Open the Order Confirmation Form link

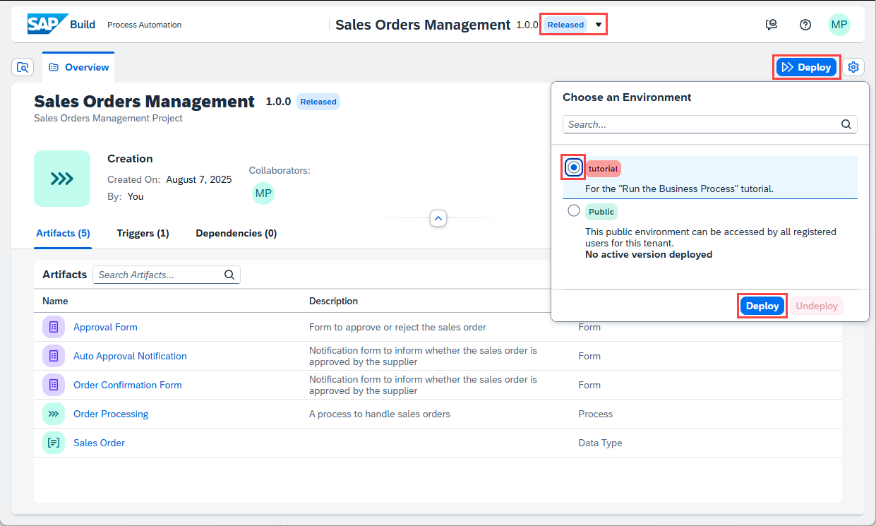[128, 385]
